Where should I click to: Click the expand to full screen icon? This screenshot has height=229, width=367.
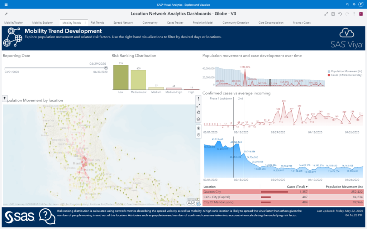(325, 14)
